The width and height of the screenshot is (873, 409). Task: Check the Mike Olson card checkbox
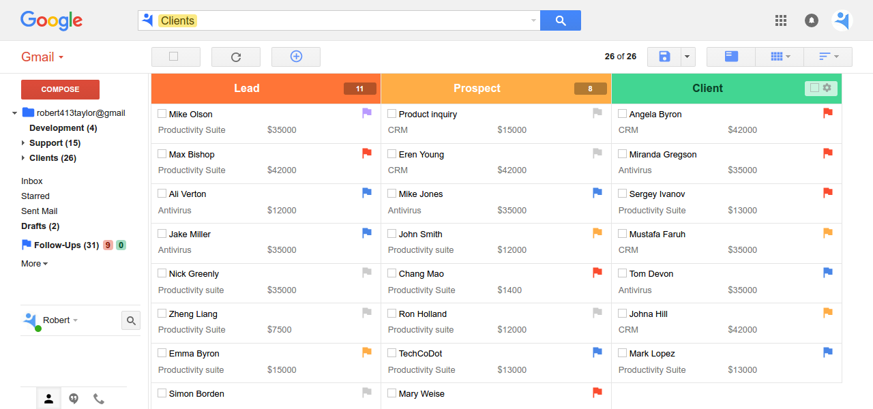click(162, 114)
